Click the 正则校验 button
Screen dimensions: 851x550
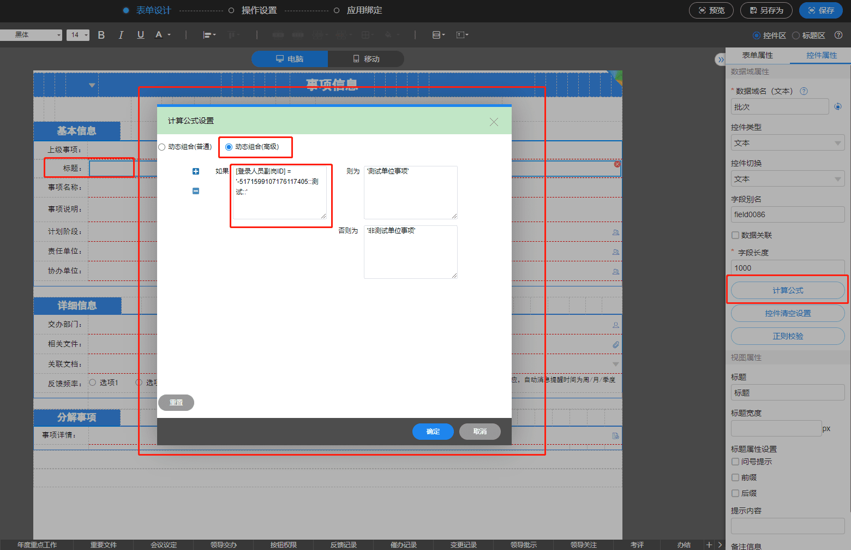[788, 336]
